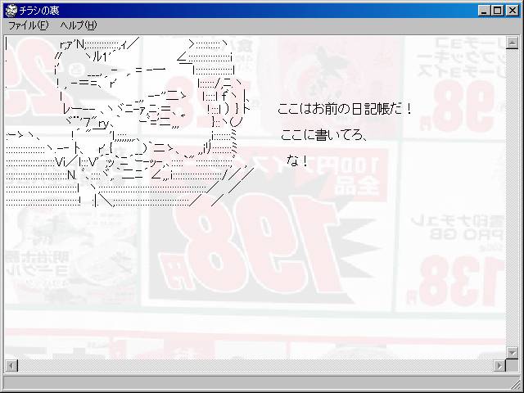The height and width of the screenshot is (393, 524).
Task: Open the ファイル(F) menu
Action: click(29, 25)
